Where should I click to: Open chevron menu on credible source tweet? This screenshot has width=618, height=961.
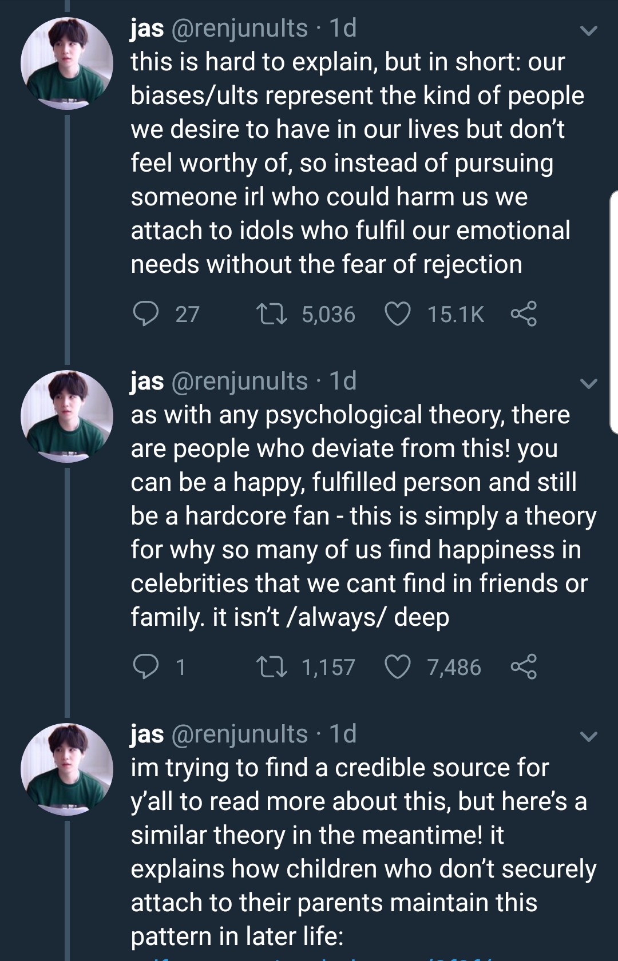(x=588, y=736)
